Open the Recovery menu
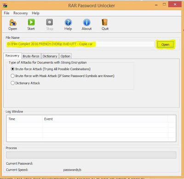The width and height of the screenshot is (184, 179). coord(21,13)
